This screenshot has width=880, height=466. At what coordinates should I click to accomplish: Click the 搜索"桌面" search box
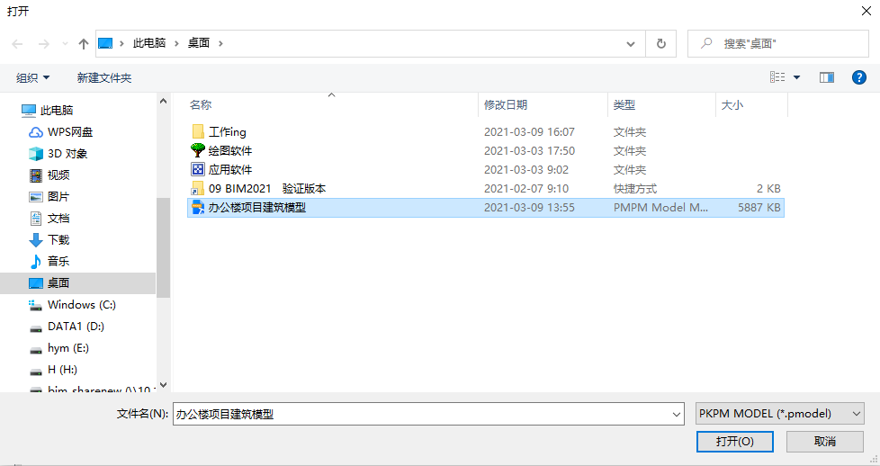777,43
